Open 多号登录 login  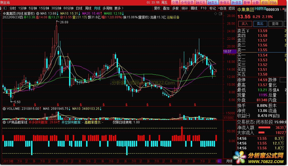point(187,3)
